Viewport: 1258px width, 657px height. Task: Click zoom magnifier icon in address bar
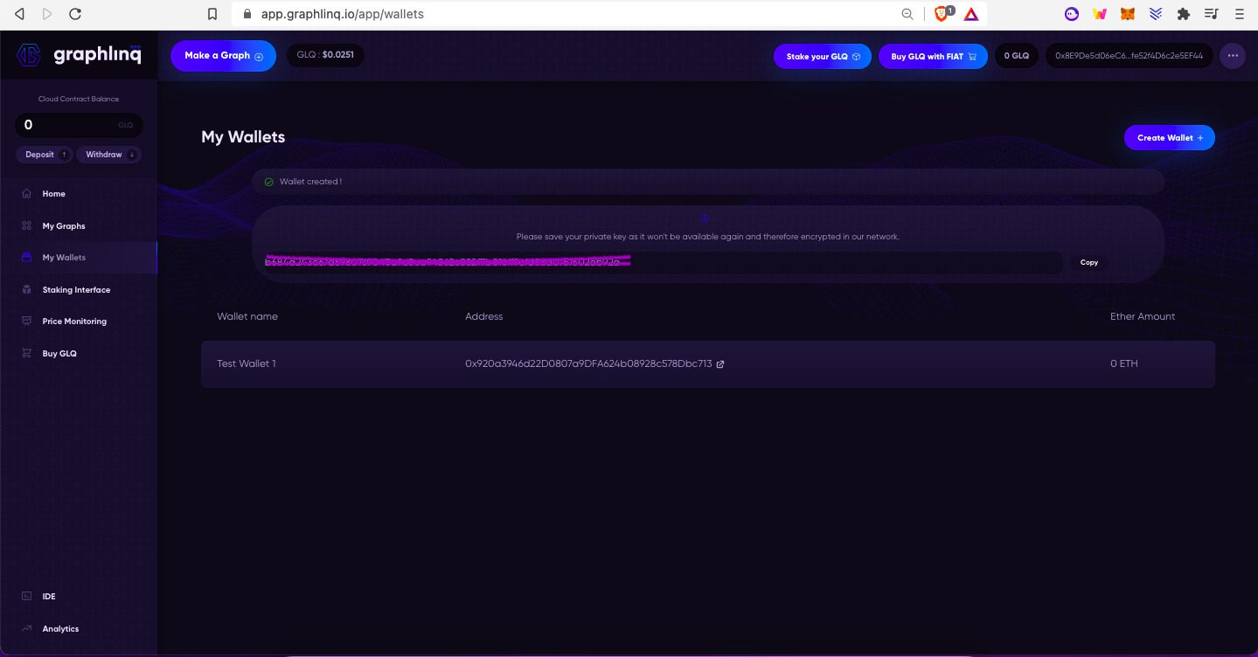pos(908,14)
